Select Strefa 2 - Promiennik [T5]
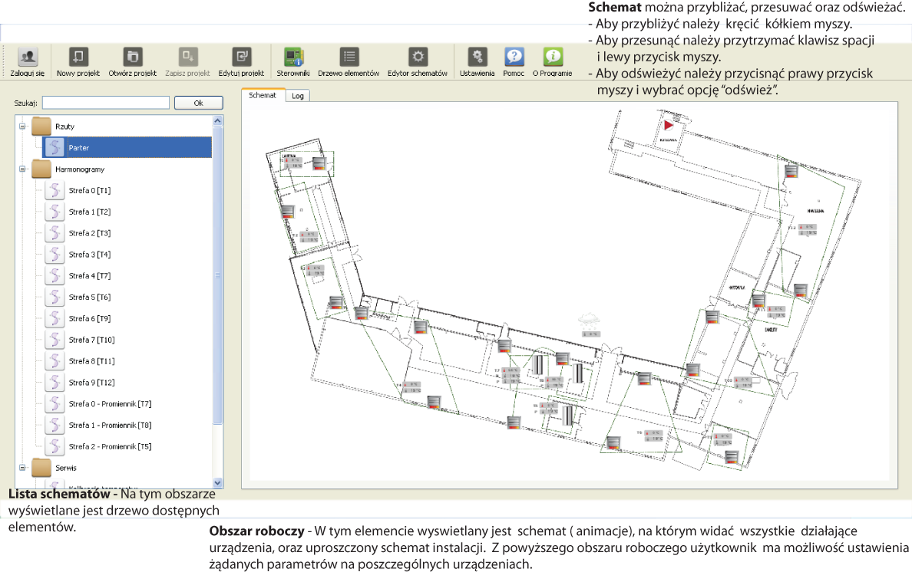The width and height of the screenshot is (912, 572). pyautogui.click(x=110, y=446)
